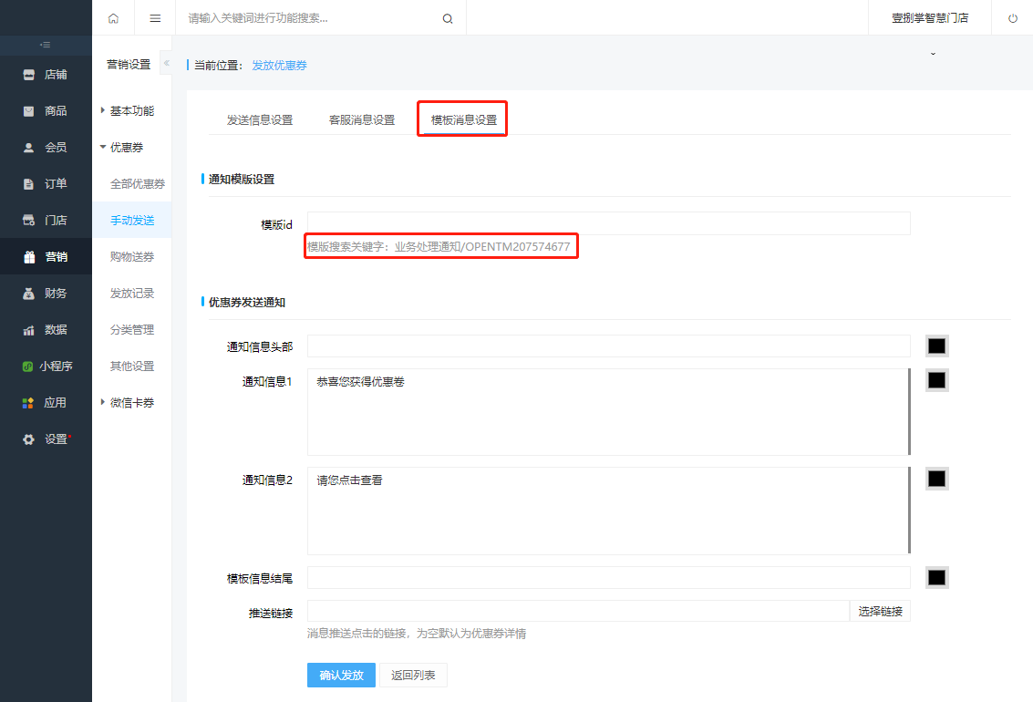Image resolution: width=1033 pixels, height=702 pixels.
Task: Click the small chevron below 壹捌掌智慧门店
Action: coord(933,54)
